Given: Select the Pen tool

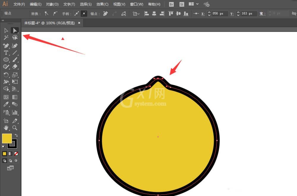Looking at the screenshot, I should pyautogui.click(x=6, y=46).
